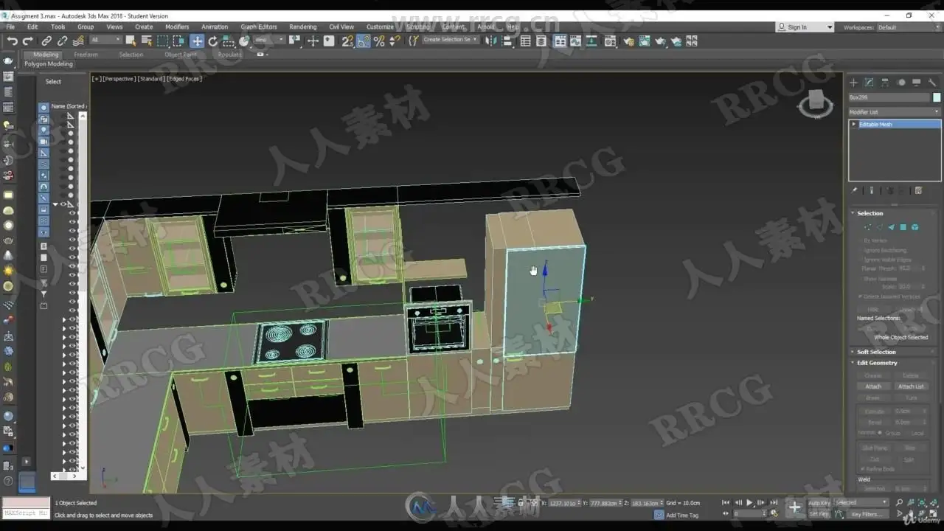
Task: Activate the Unlink Selection tool
Action: pyautogui.click(x=62, y=41)
